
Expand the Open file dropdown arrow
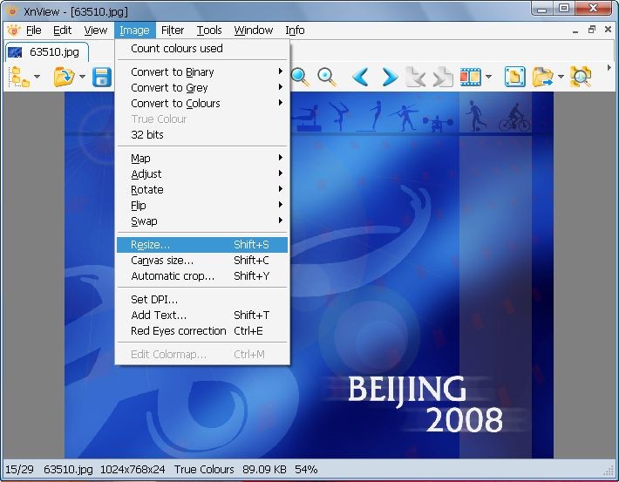click(x=82, y=76)
